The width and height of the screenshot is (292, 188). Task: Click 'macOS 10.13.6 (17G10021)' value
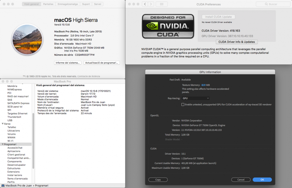96,91
